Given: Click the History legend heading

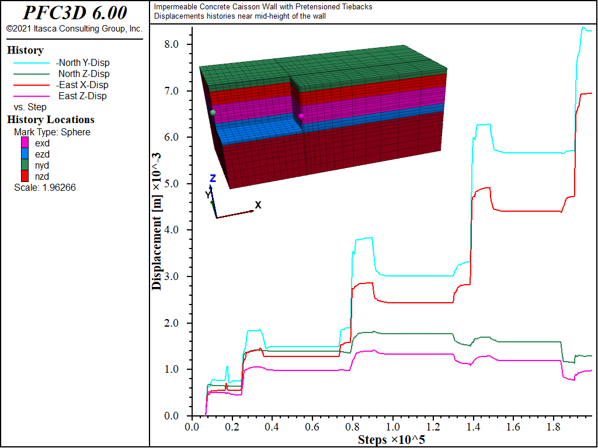Looking at the screenshot, I should pos(25,50).
